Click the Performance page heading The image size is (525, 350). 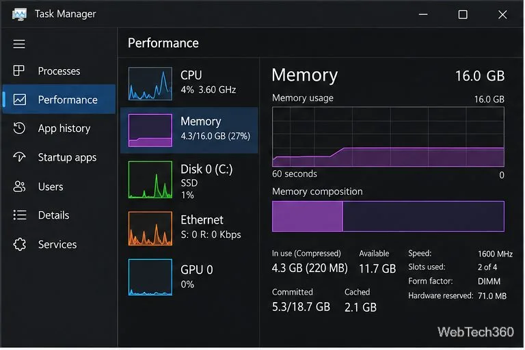[x=163, y=43]
